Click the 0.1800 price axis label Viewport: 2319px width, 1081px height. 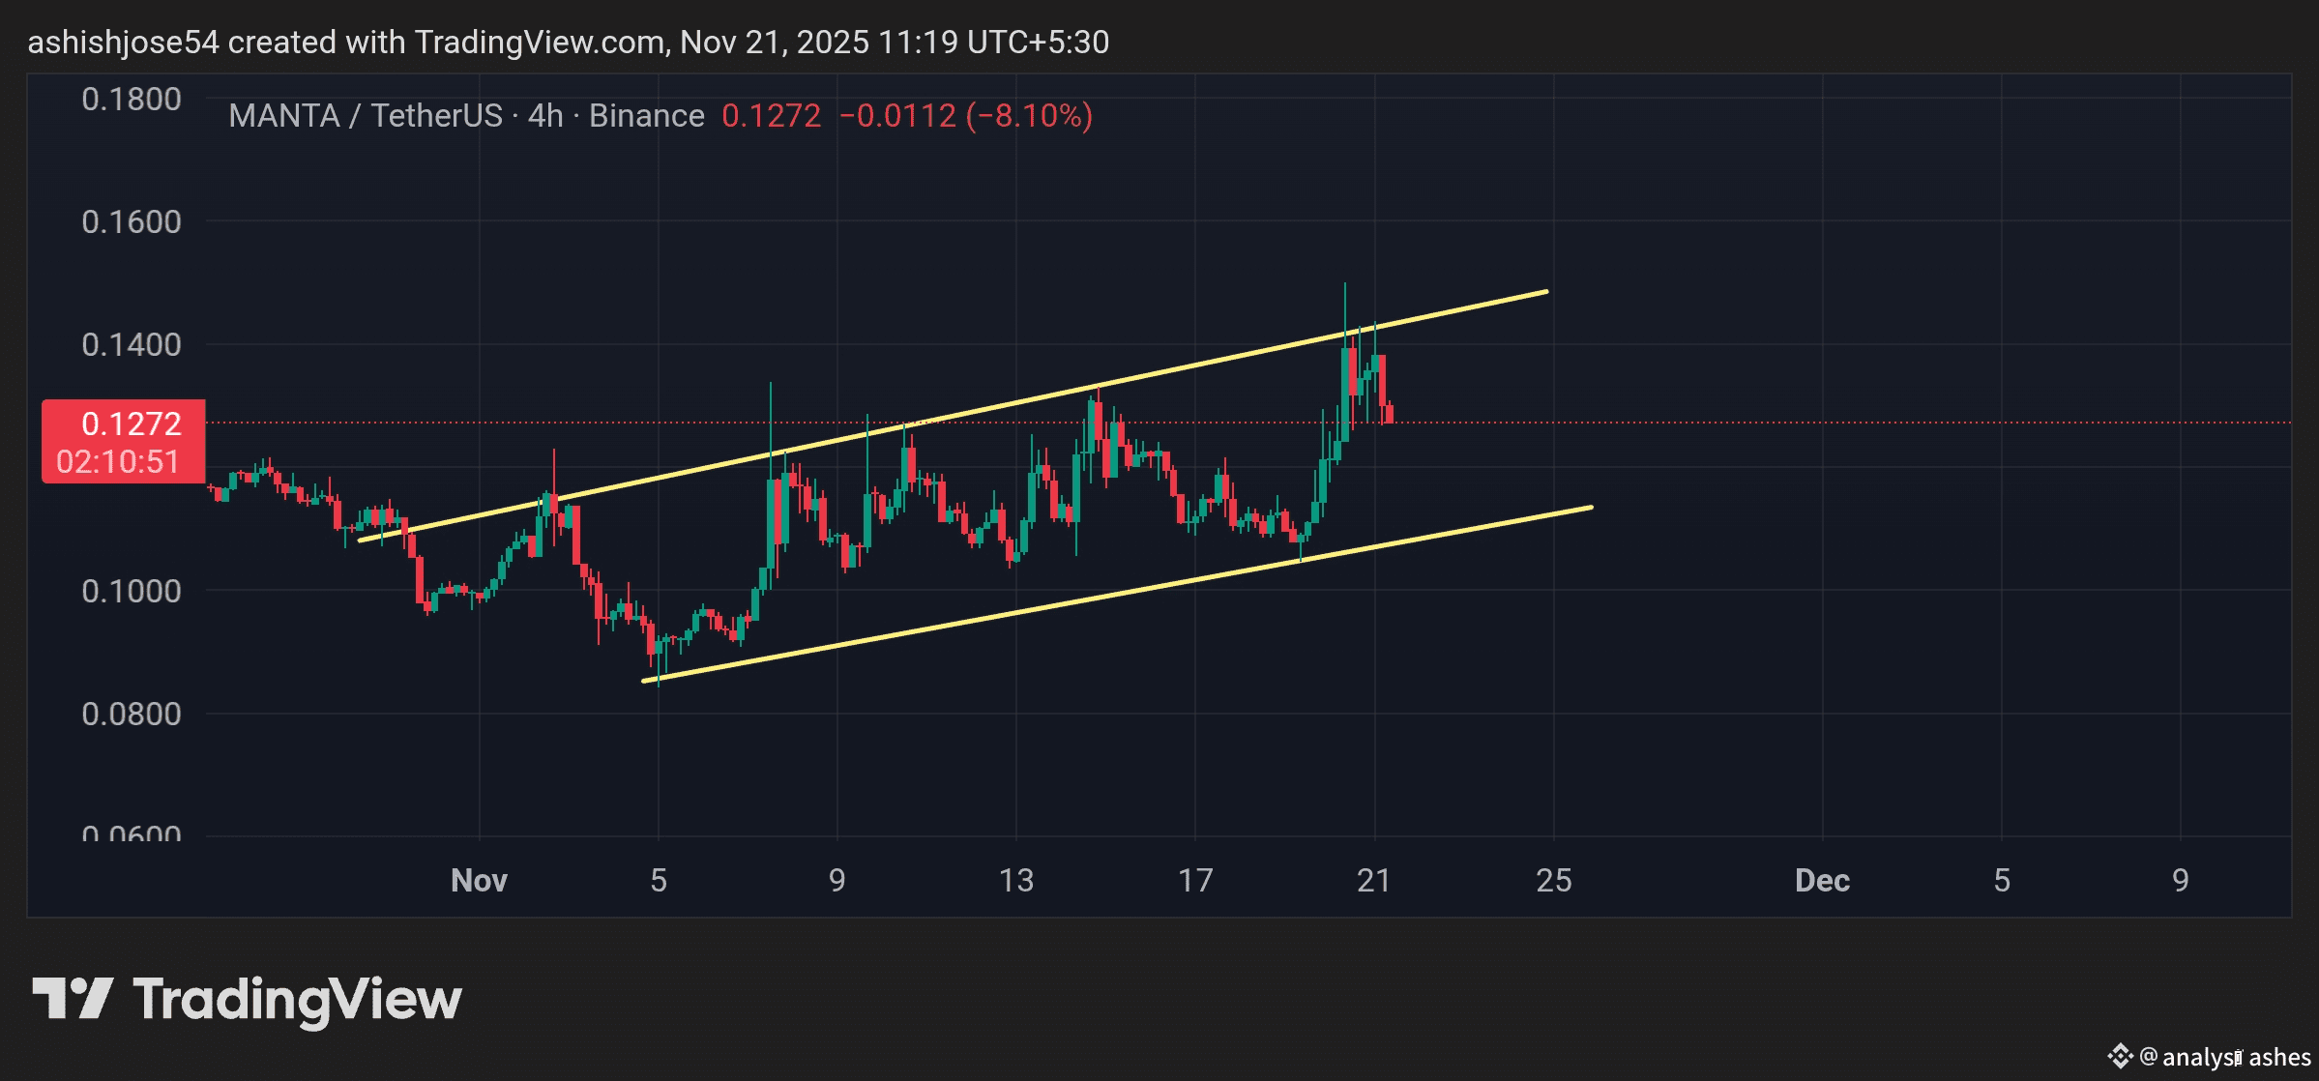(131, 99)
